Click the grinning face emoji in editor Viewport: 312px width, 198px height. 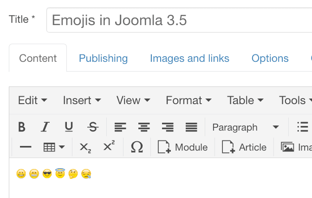(x=21, y=174)
